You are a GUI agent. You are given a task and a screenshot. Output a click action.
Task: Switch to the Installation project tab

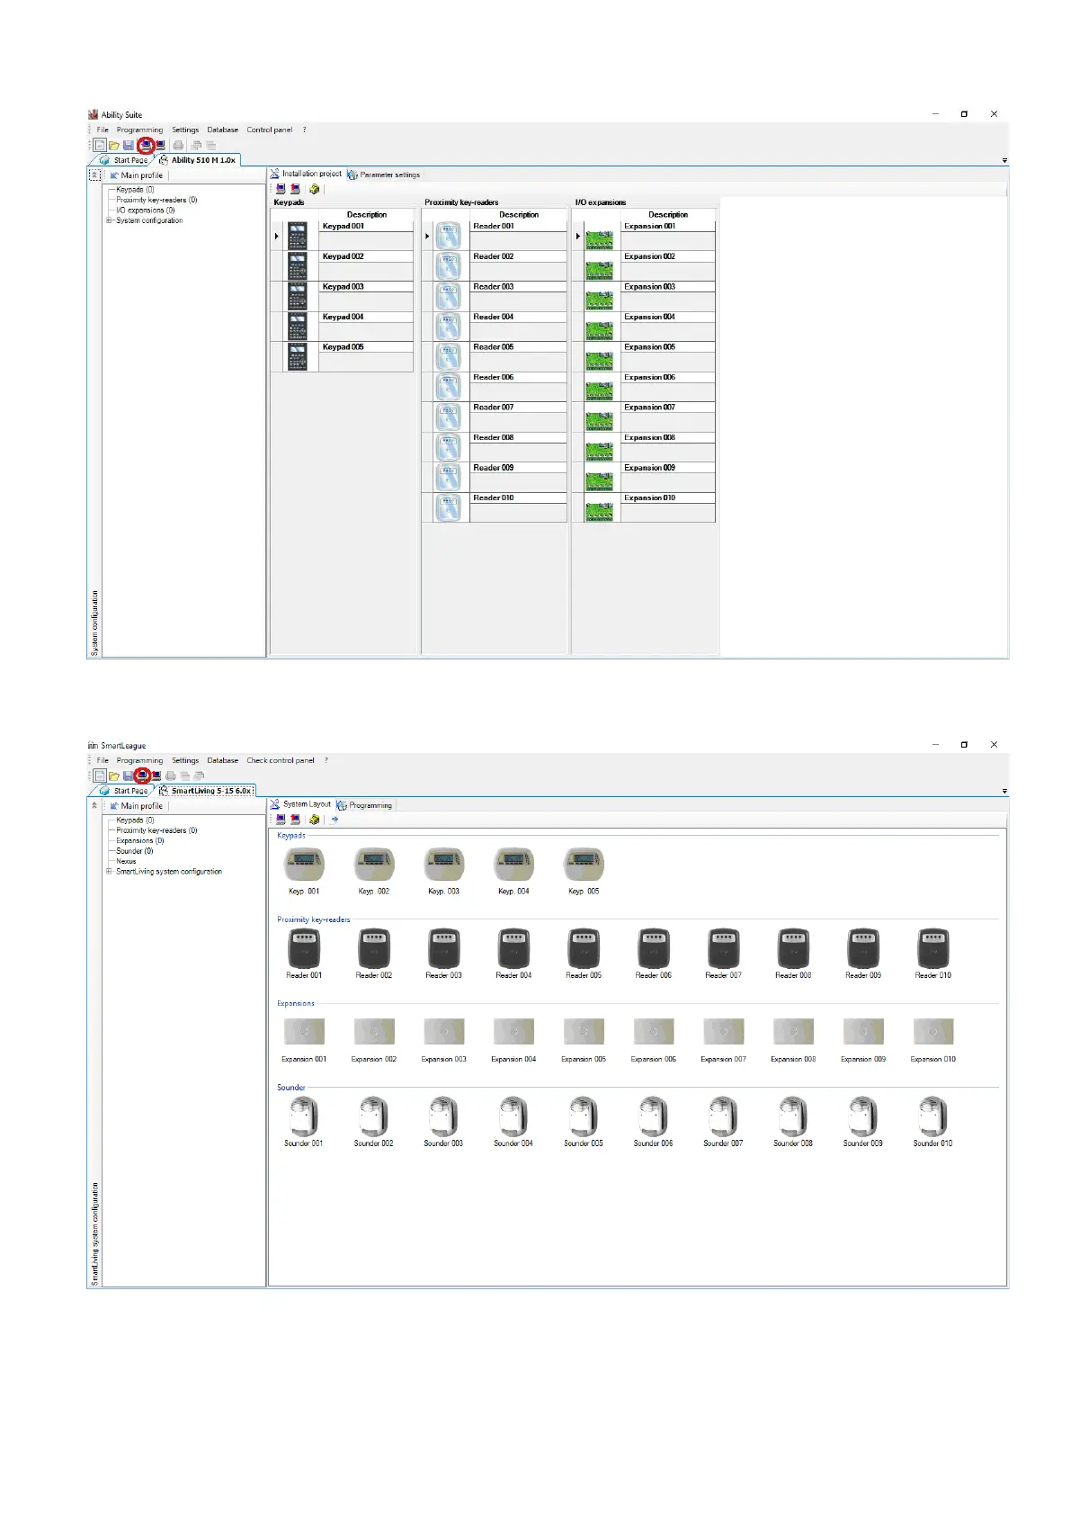click(307, 174)
